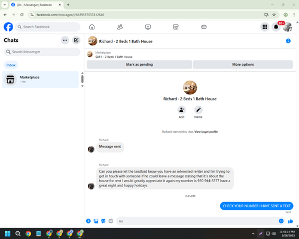Open the Chrome three-dot menu

pos(294,15)
